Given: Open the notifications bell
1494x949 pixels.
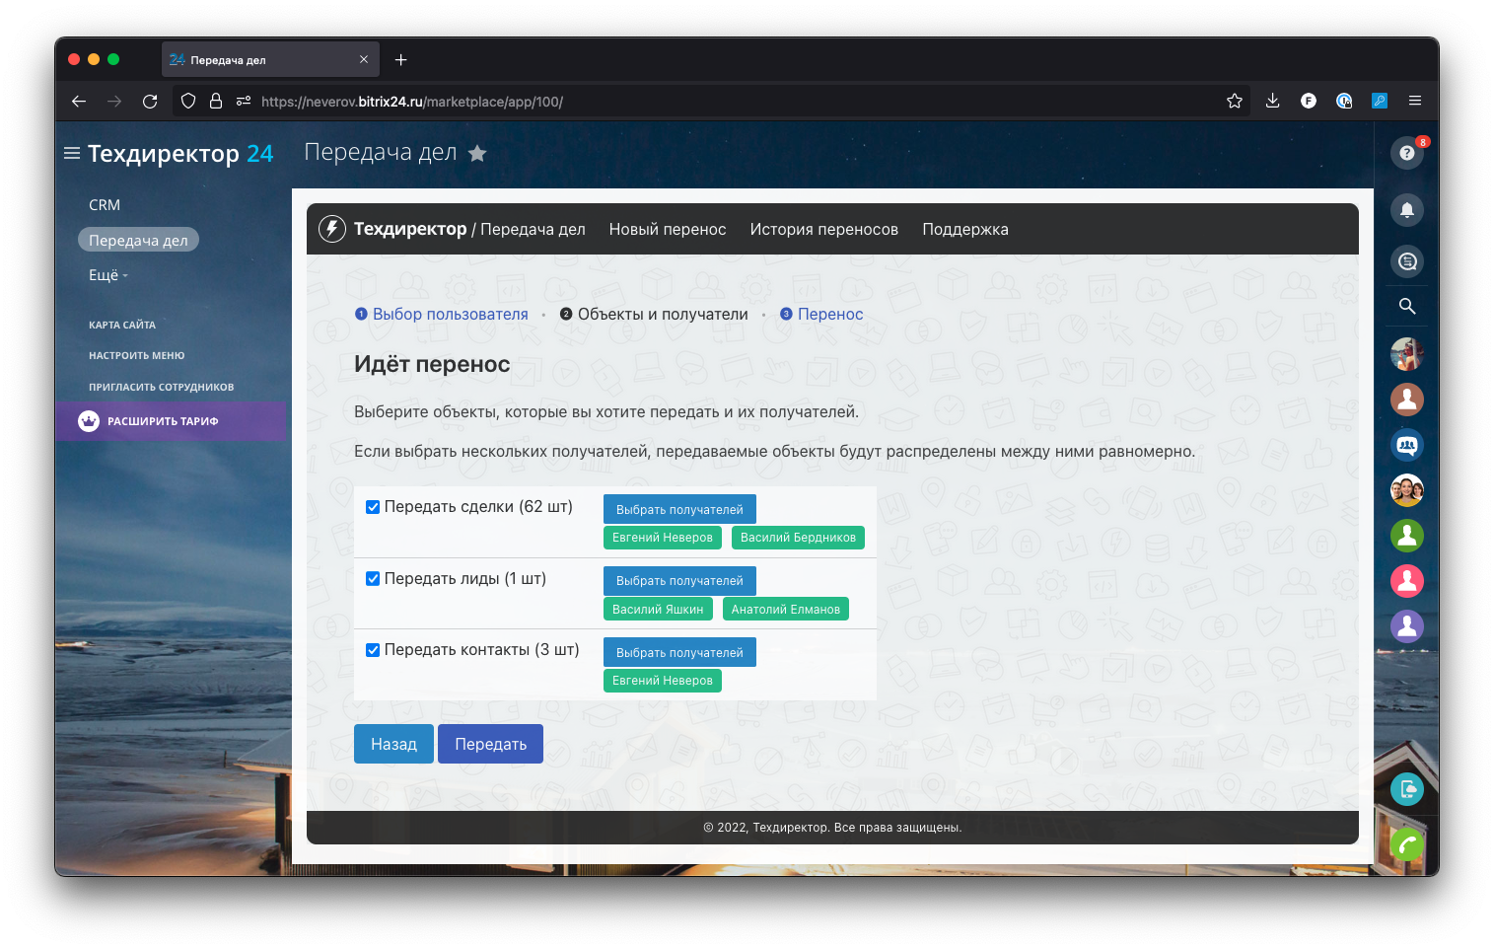Looking at the screenshot, I should point(1406,209).
